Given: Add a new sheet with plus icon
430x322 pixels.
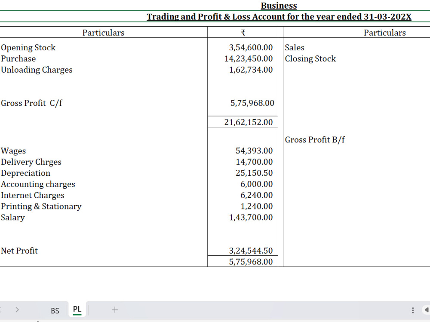Looking at the screenshot, I should tap(115, 310).
